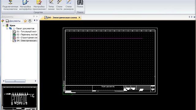
Task: Open Подключенные пользователи in the ribbon
Action: point(10,5)
